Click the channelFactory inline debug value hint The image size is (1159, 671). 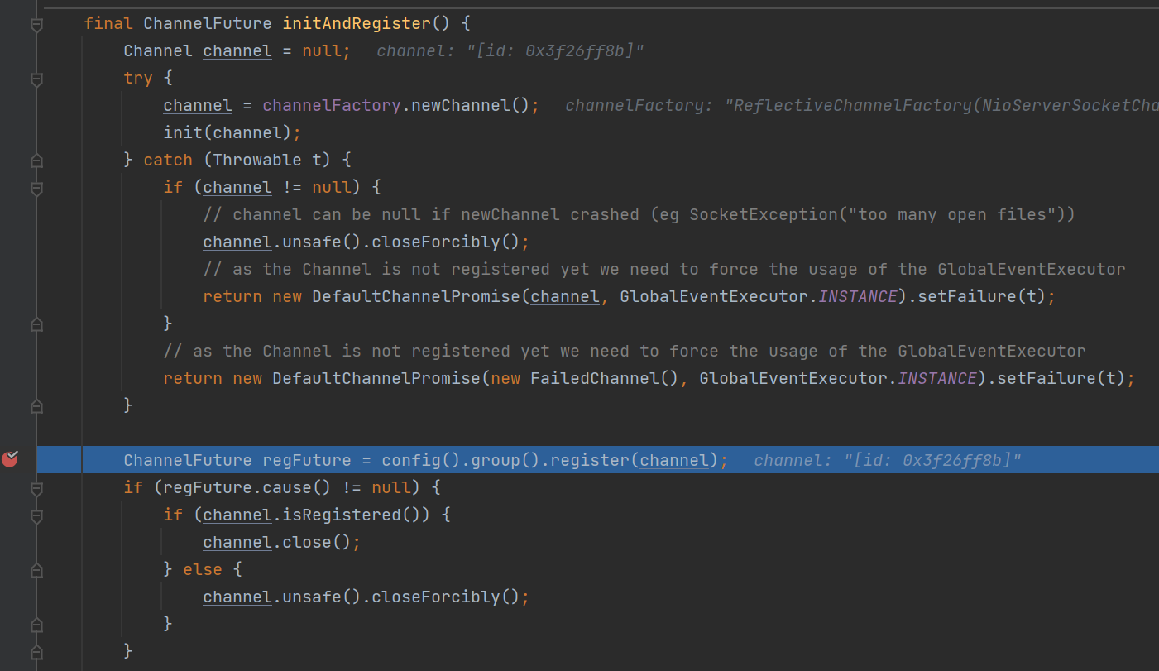(860, 106)
